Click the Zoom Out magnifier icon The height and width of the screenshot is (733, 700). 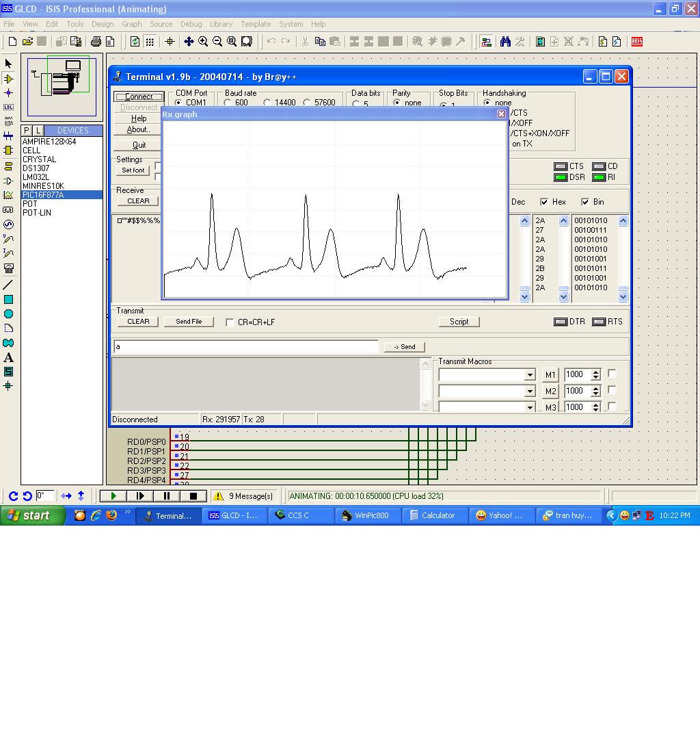pos(217,42)
